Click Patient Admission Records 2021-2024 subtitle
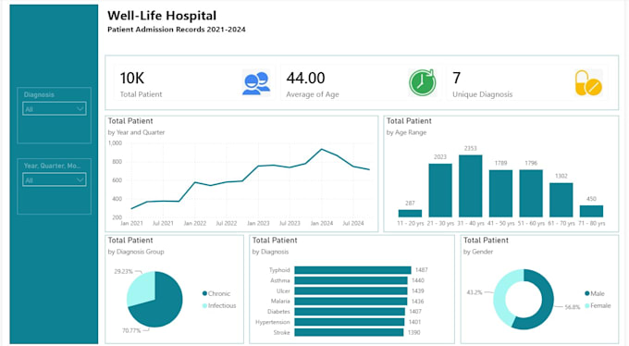The height and width of the screenshot is (346, 629). [x=177, y=30]
